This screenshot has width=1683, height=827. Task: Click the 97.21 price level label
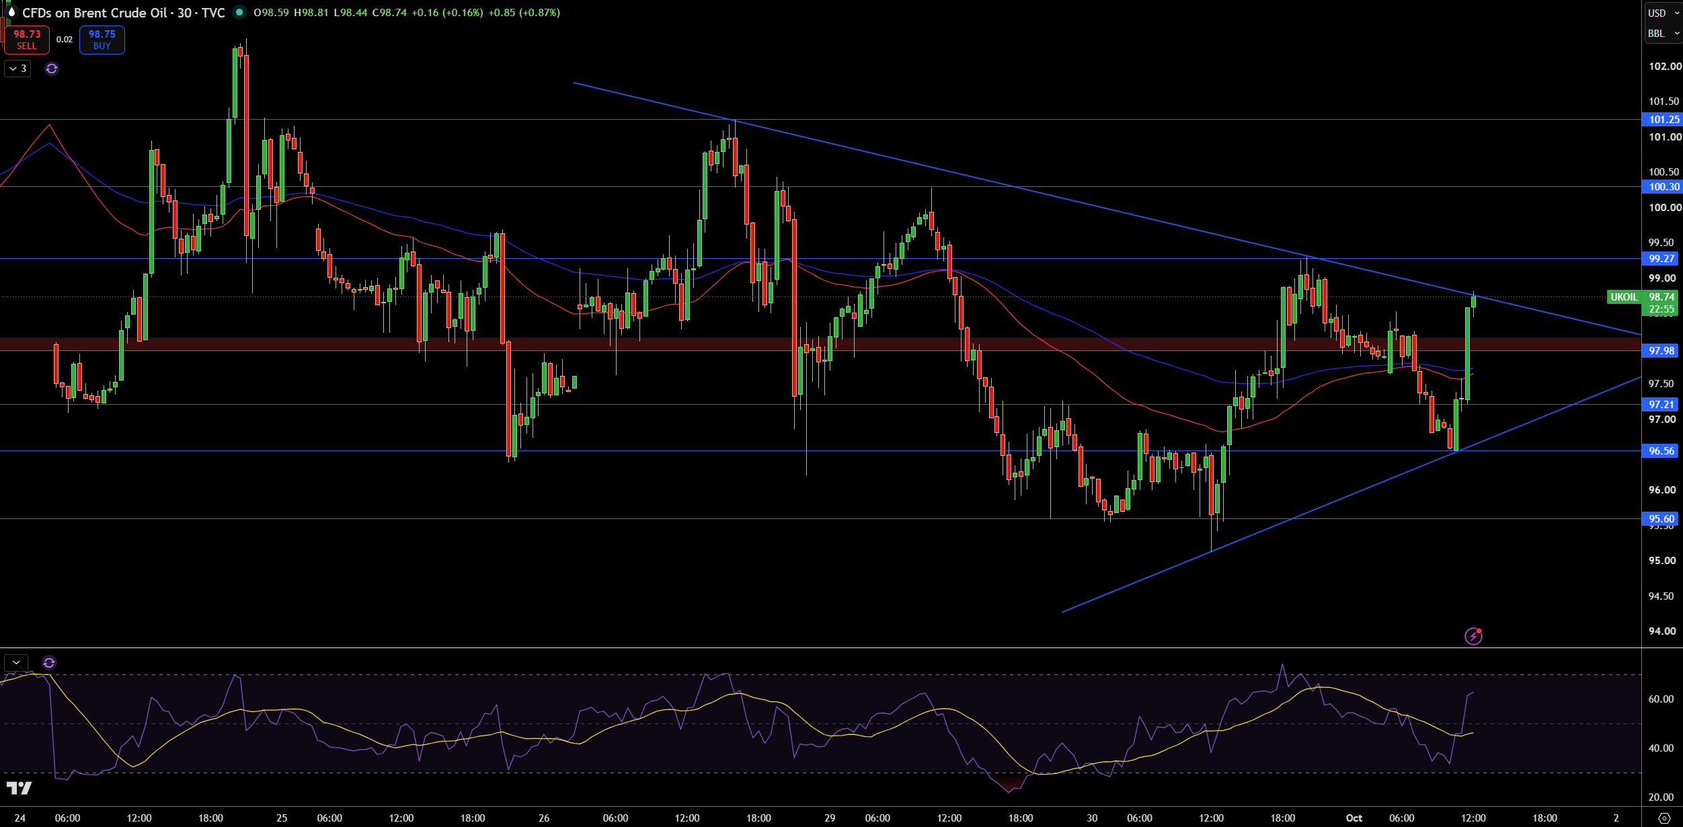tap(1660, 405)
